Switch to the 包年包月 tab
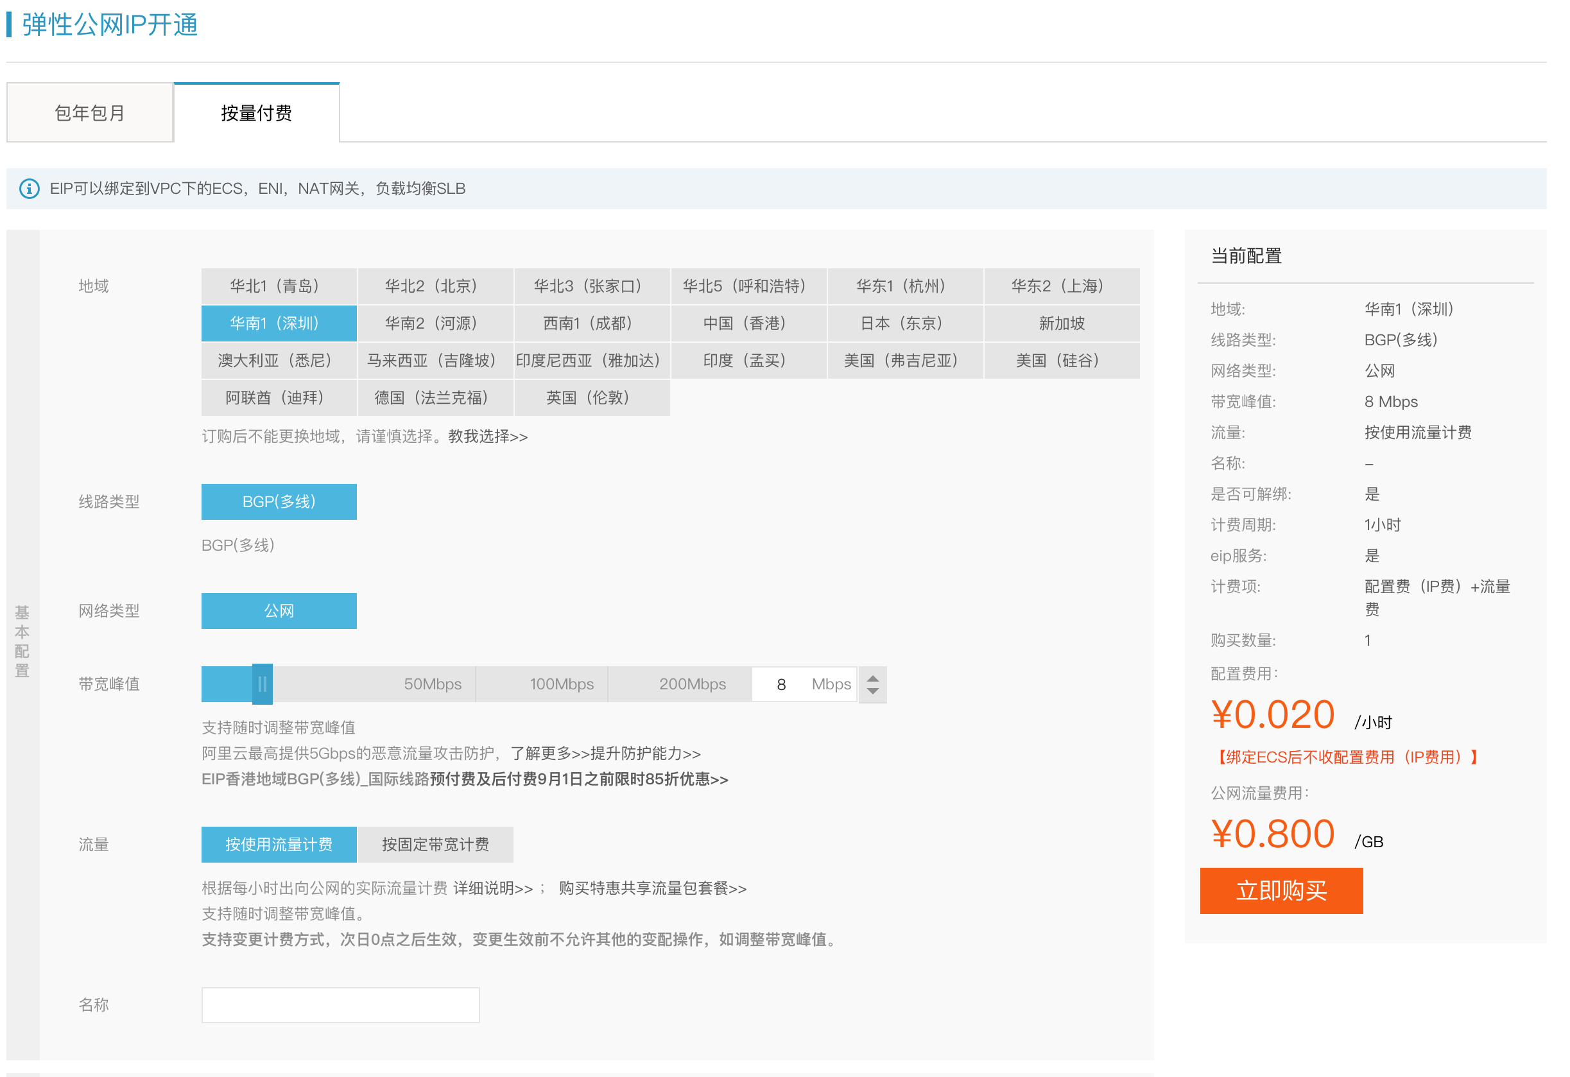The height and width of the screenshot is (1077, 1570). (x=90, y=113)
